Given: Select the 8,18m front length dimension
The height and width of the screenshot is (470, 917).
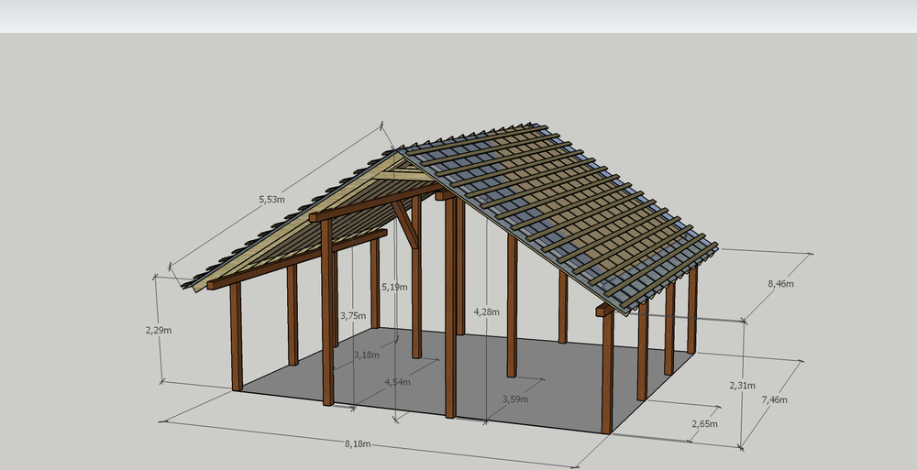Looking at the screenshot, I should pyautogui.click(x=358, y=443).
